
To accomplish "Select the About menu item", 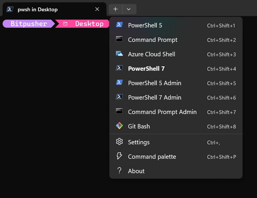I will [x=176, y=171].
